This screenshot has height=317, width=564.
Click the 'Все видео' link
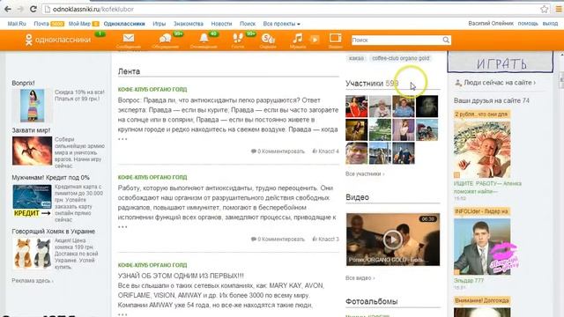(x=360, y=278)
